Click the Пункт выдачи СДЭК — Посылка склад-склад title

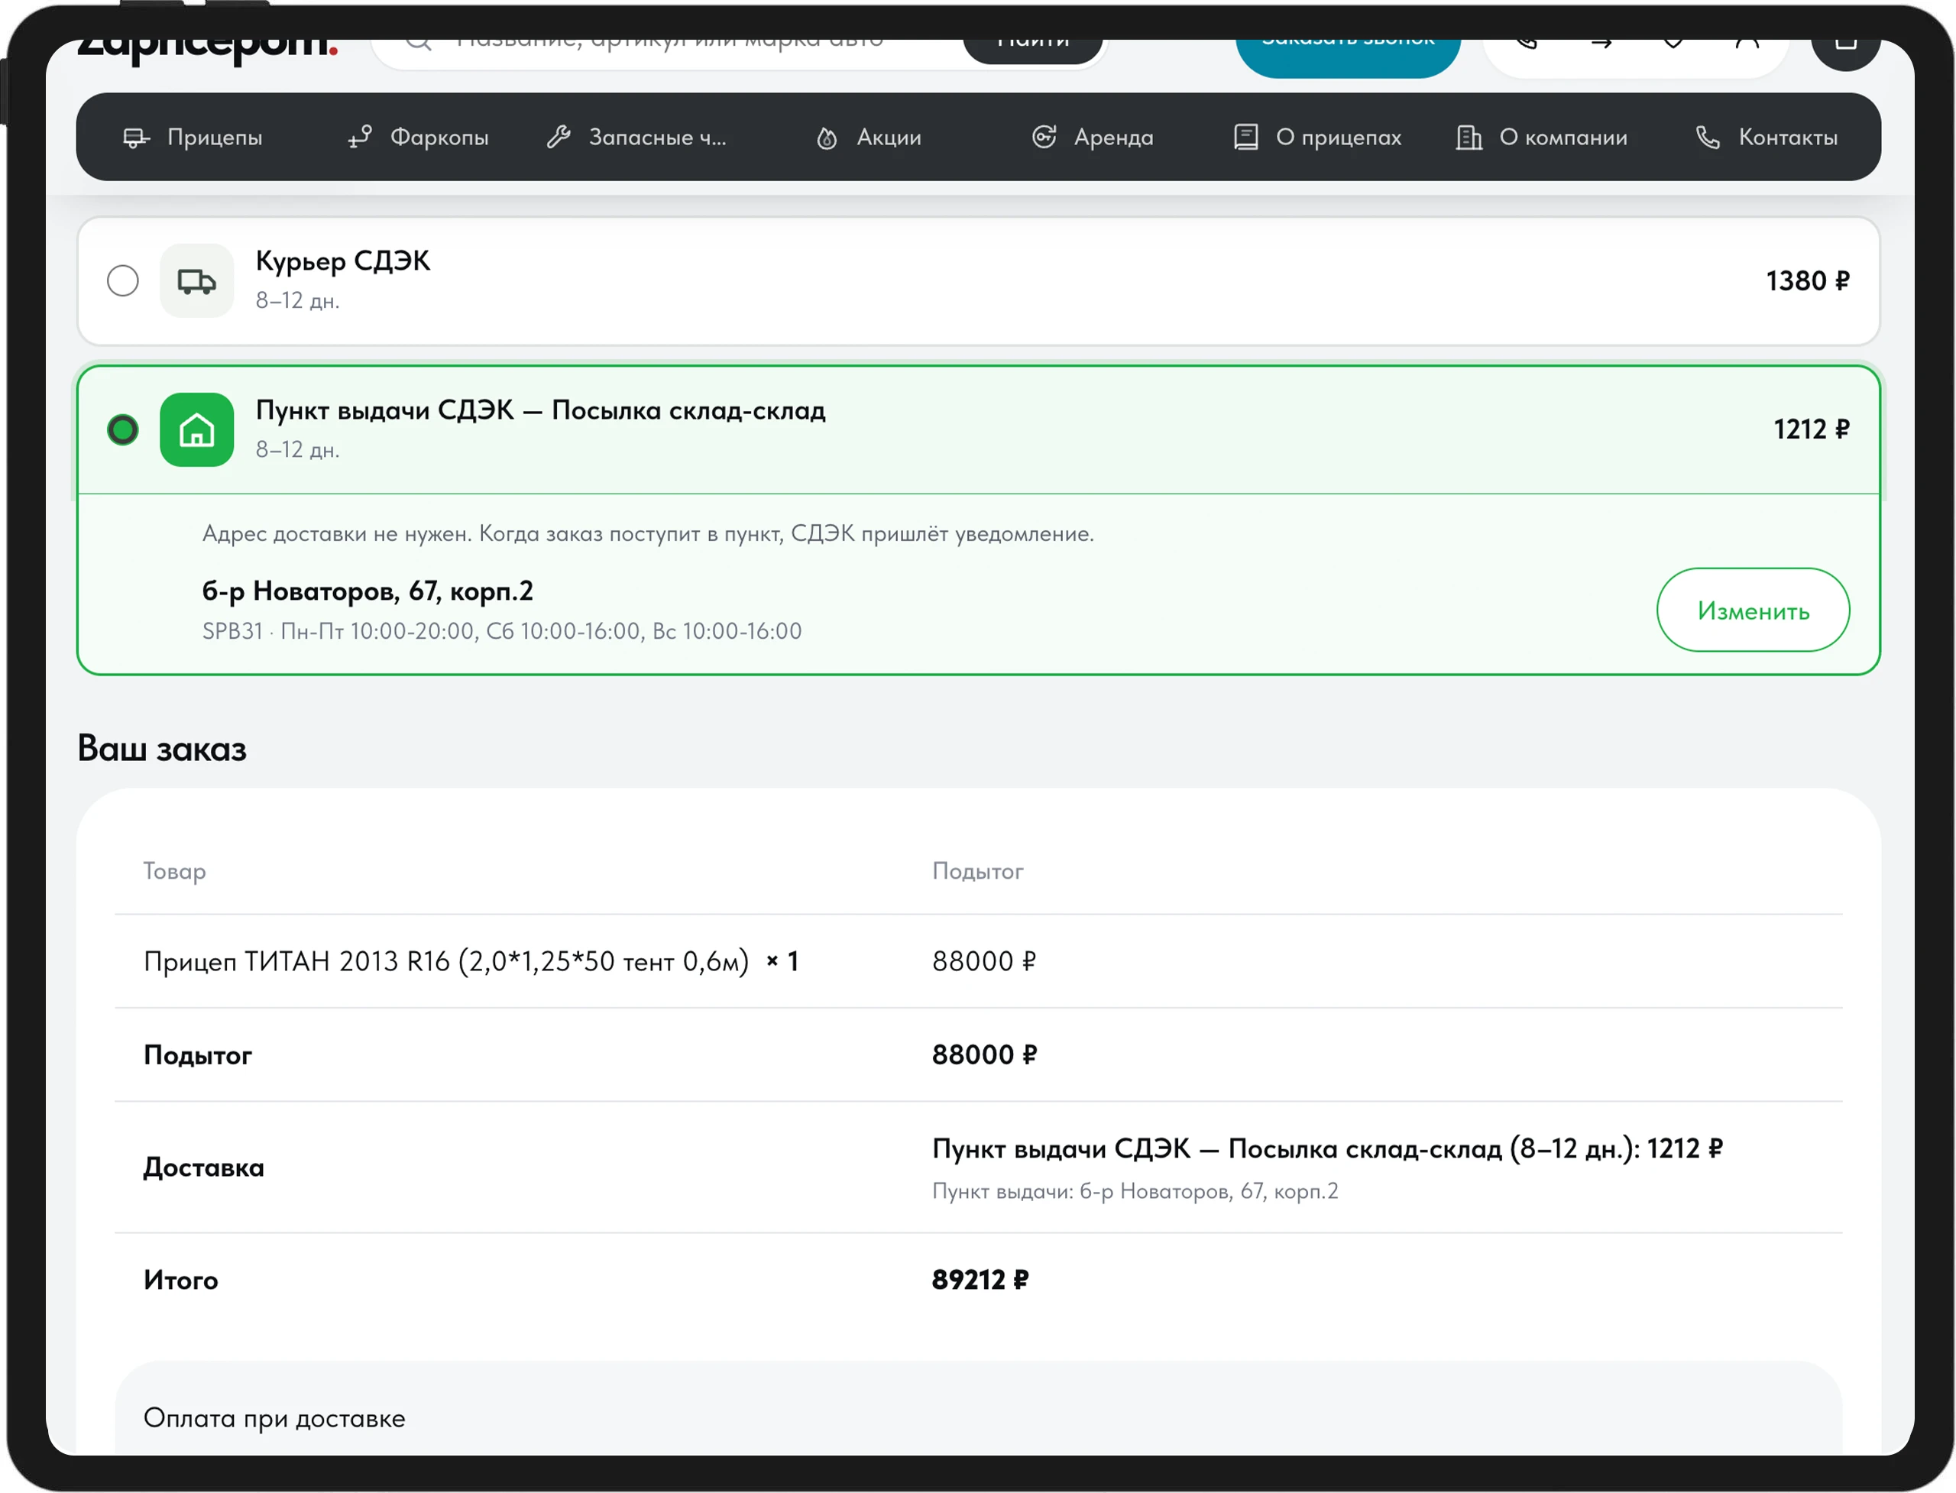(x=540, y=410)
